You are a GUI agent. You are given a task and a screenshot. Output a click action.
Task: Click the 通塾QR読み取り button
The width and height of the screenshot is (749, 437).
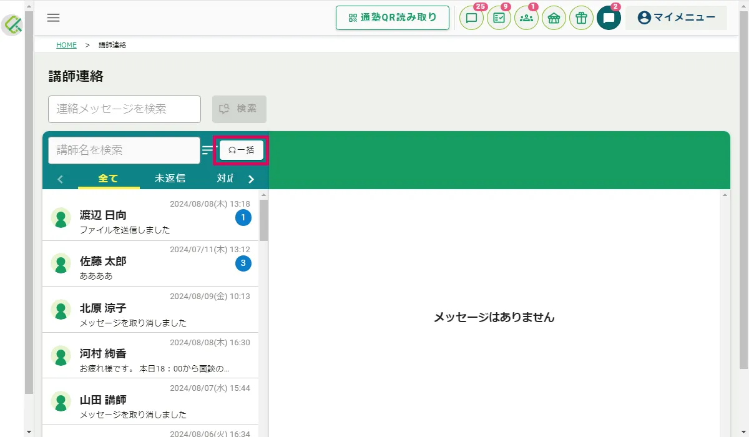393,18
